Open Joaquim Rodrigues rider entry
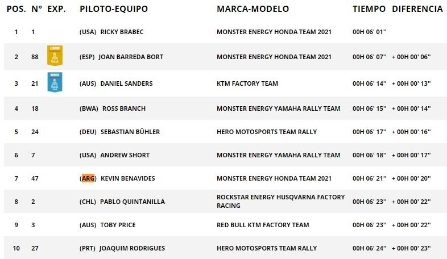 [x=133, y=248]
